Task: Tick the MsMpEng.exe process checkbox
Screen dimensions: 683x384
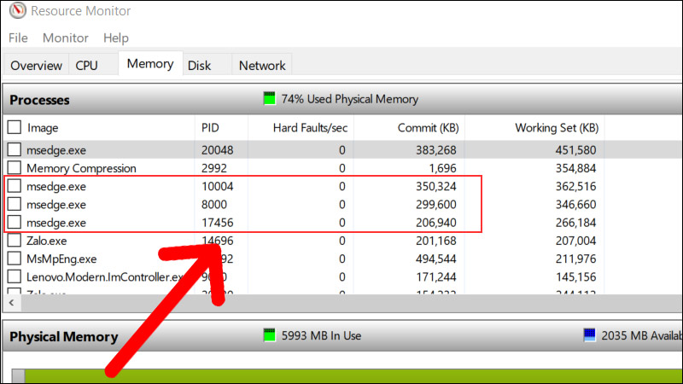Action: point(15,259)
